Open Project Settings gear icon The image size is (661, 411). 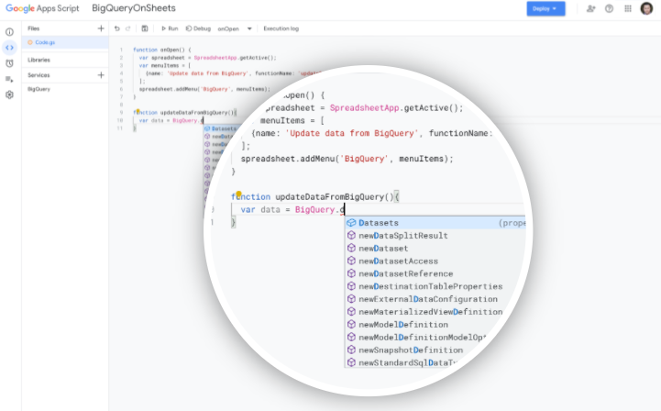pos(9,94)
